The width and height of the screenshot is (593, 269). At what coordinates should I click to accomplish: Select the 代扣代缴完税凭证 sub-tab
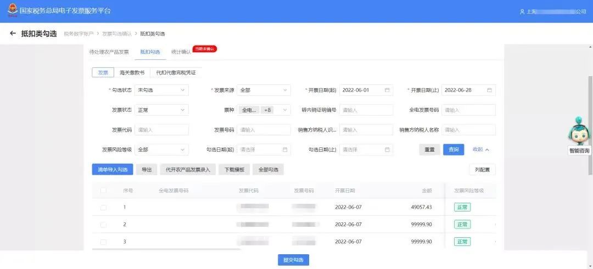click(176, 72)
